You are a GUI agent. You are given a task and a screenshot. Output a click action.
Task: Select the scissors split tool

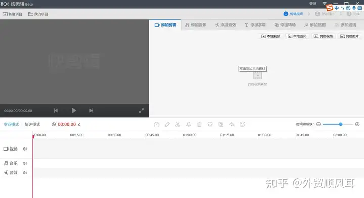(178, 124)
